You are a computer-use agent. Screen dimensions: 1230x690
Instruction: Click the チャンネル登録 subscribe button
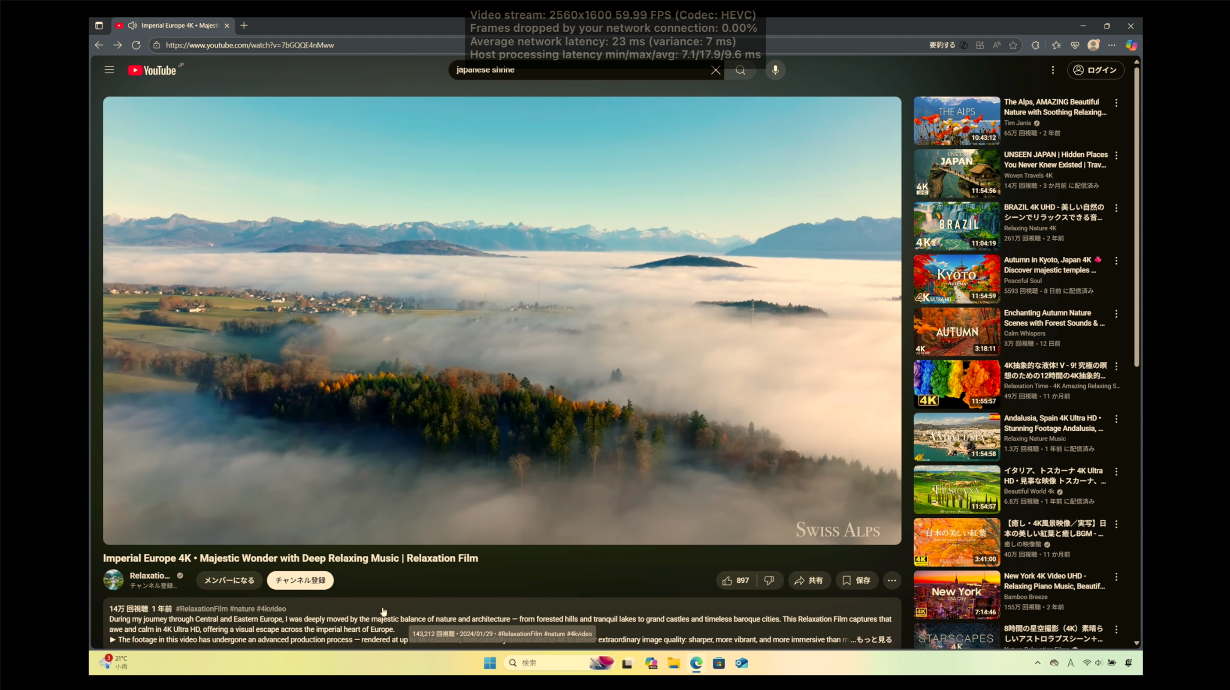point(300,580)
